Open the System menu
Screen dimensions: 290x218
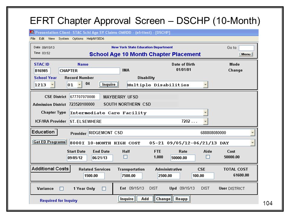coord(64,38)
